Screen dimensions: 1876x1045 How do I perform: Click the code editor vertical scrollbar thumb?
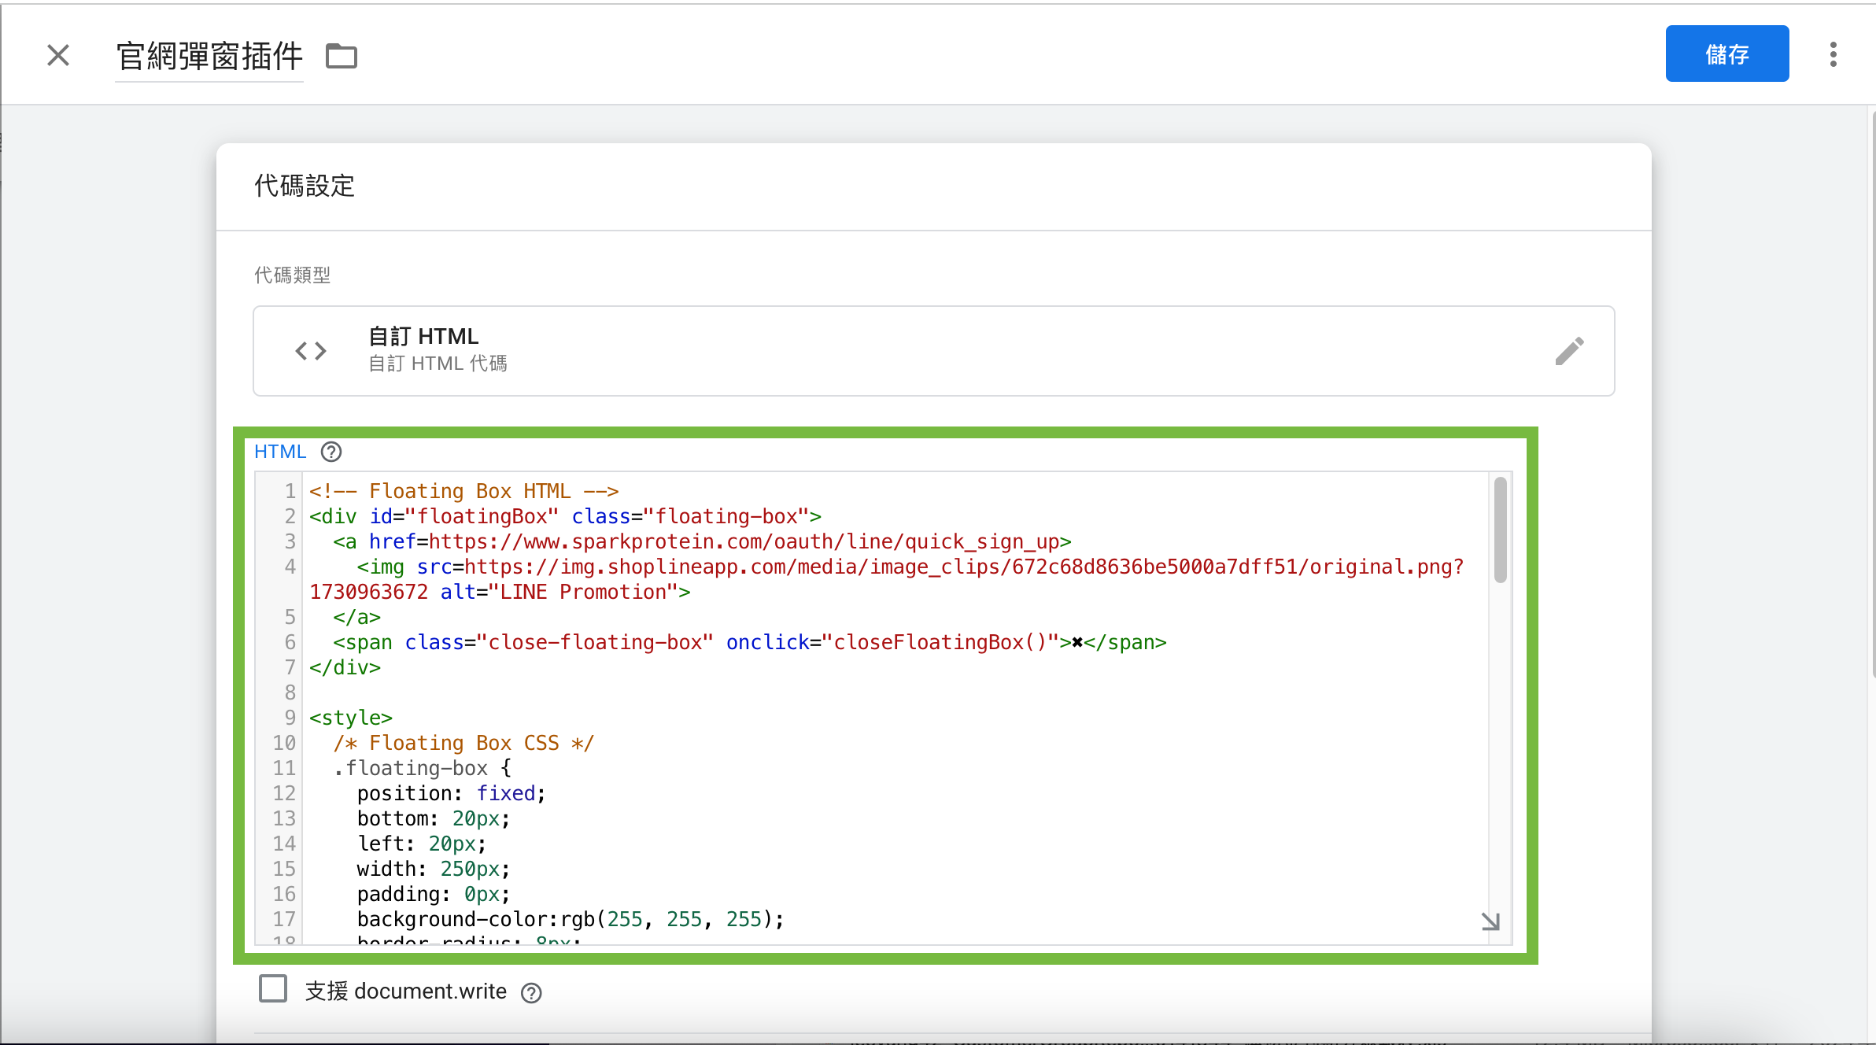(x=1500, y=530)
